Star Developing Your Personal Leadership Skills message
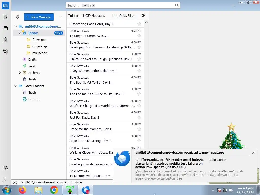This screenshot has width=260, height=195. click(139, 47)
